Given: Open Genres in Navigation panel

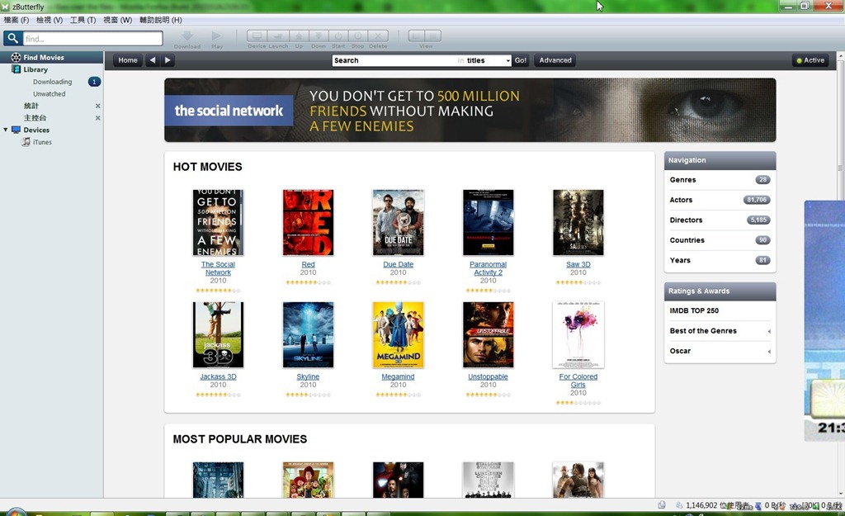Looking at the screenshot, I should [x=720, y=180].
